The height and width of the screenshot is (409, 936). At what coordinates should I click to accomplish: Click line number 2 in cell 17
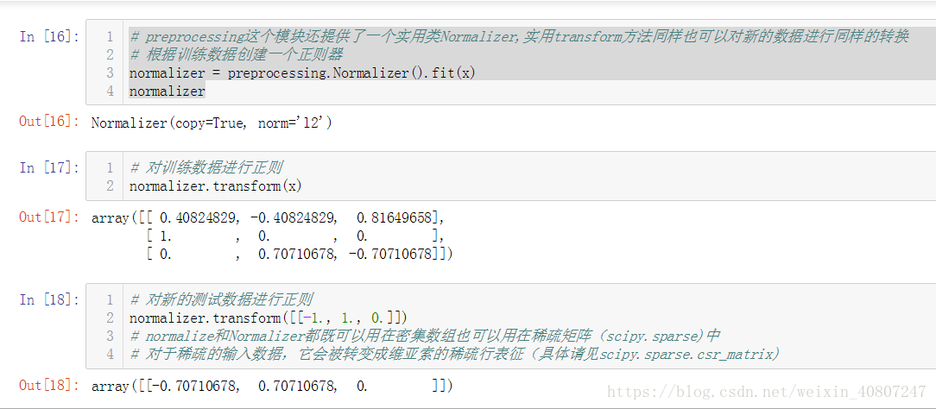coord(110,186)
